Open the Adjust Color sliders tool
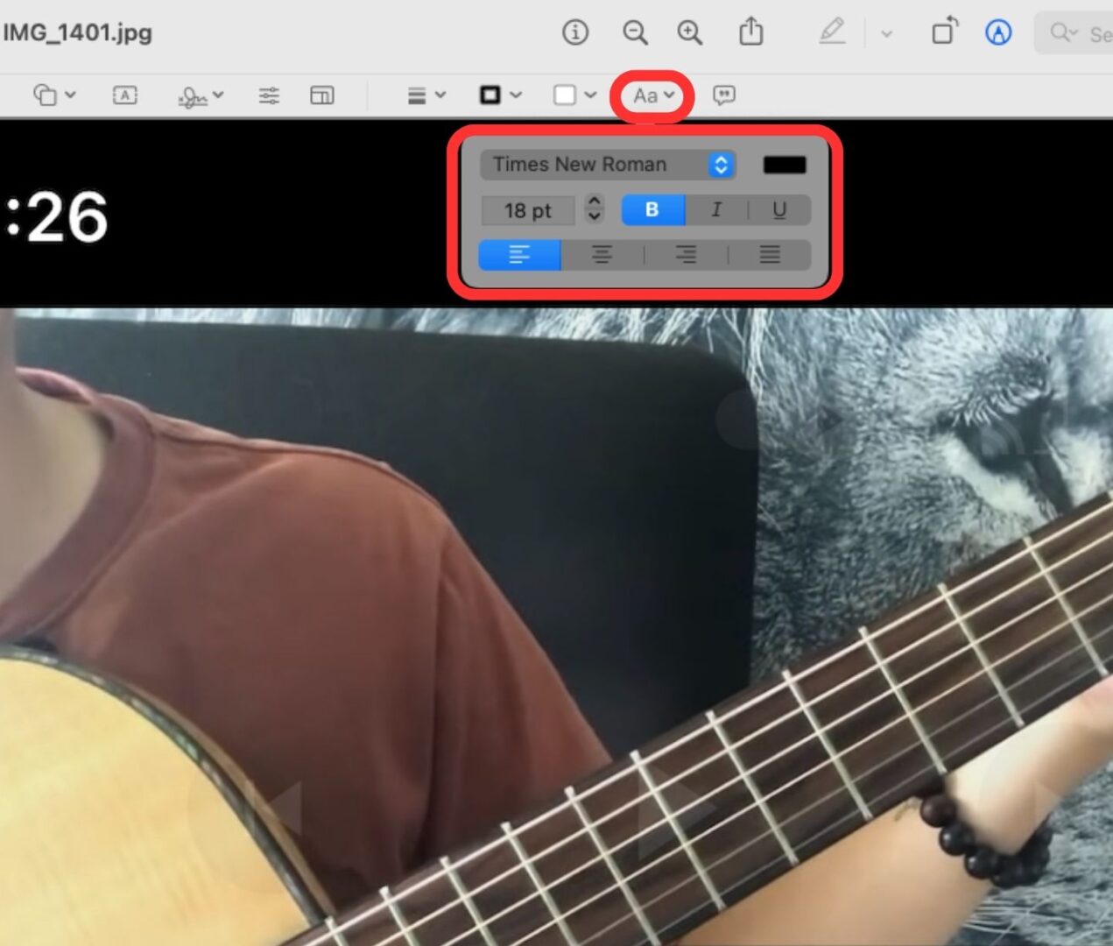 (x=269, y=95)
